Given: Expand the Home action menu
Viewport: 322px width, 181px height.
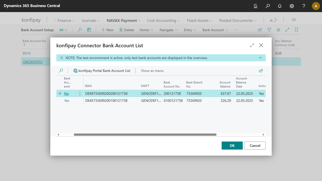Looking at the screenshot, I should pyautogui.click(x=147, y=30).
